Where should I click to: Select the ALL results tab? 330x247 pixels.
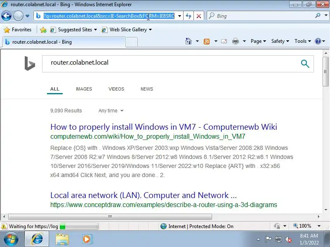55,89
